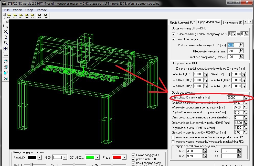Open the Panel 3D color dropdown
Viewport: 254px width, 166px height.
click(x=39, y=157)
